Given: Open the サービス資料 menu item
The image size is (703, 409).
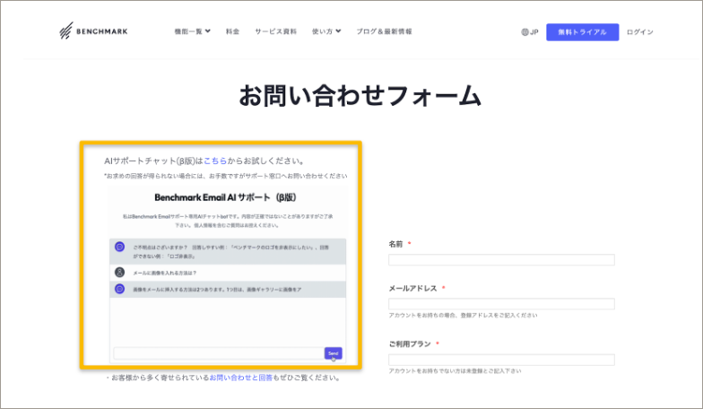Looking at the screenshot, I should 276,31.
